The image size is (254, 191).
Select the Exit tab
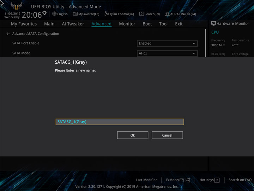(x=179, y=24)
